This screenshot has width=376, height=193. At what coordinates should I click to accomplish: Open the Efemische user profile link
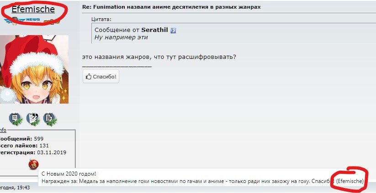pyautogui.click(x=33, y=9)
